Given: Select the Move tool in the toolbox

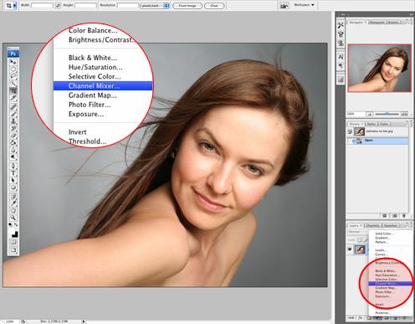Looking at the screenshot, I should click(13, 62).
